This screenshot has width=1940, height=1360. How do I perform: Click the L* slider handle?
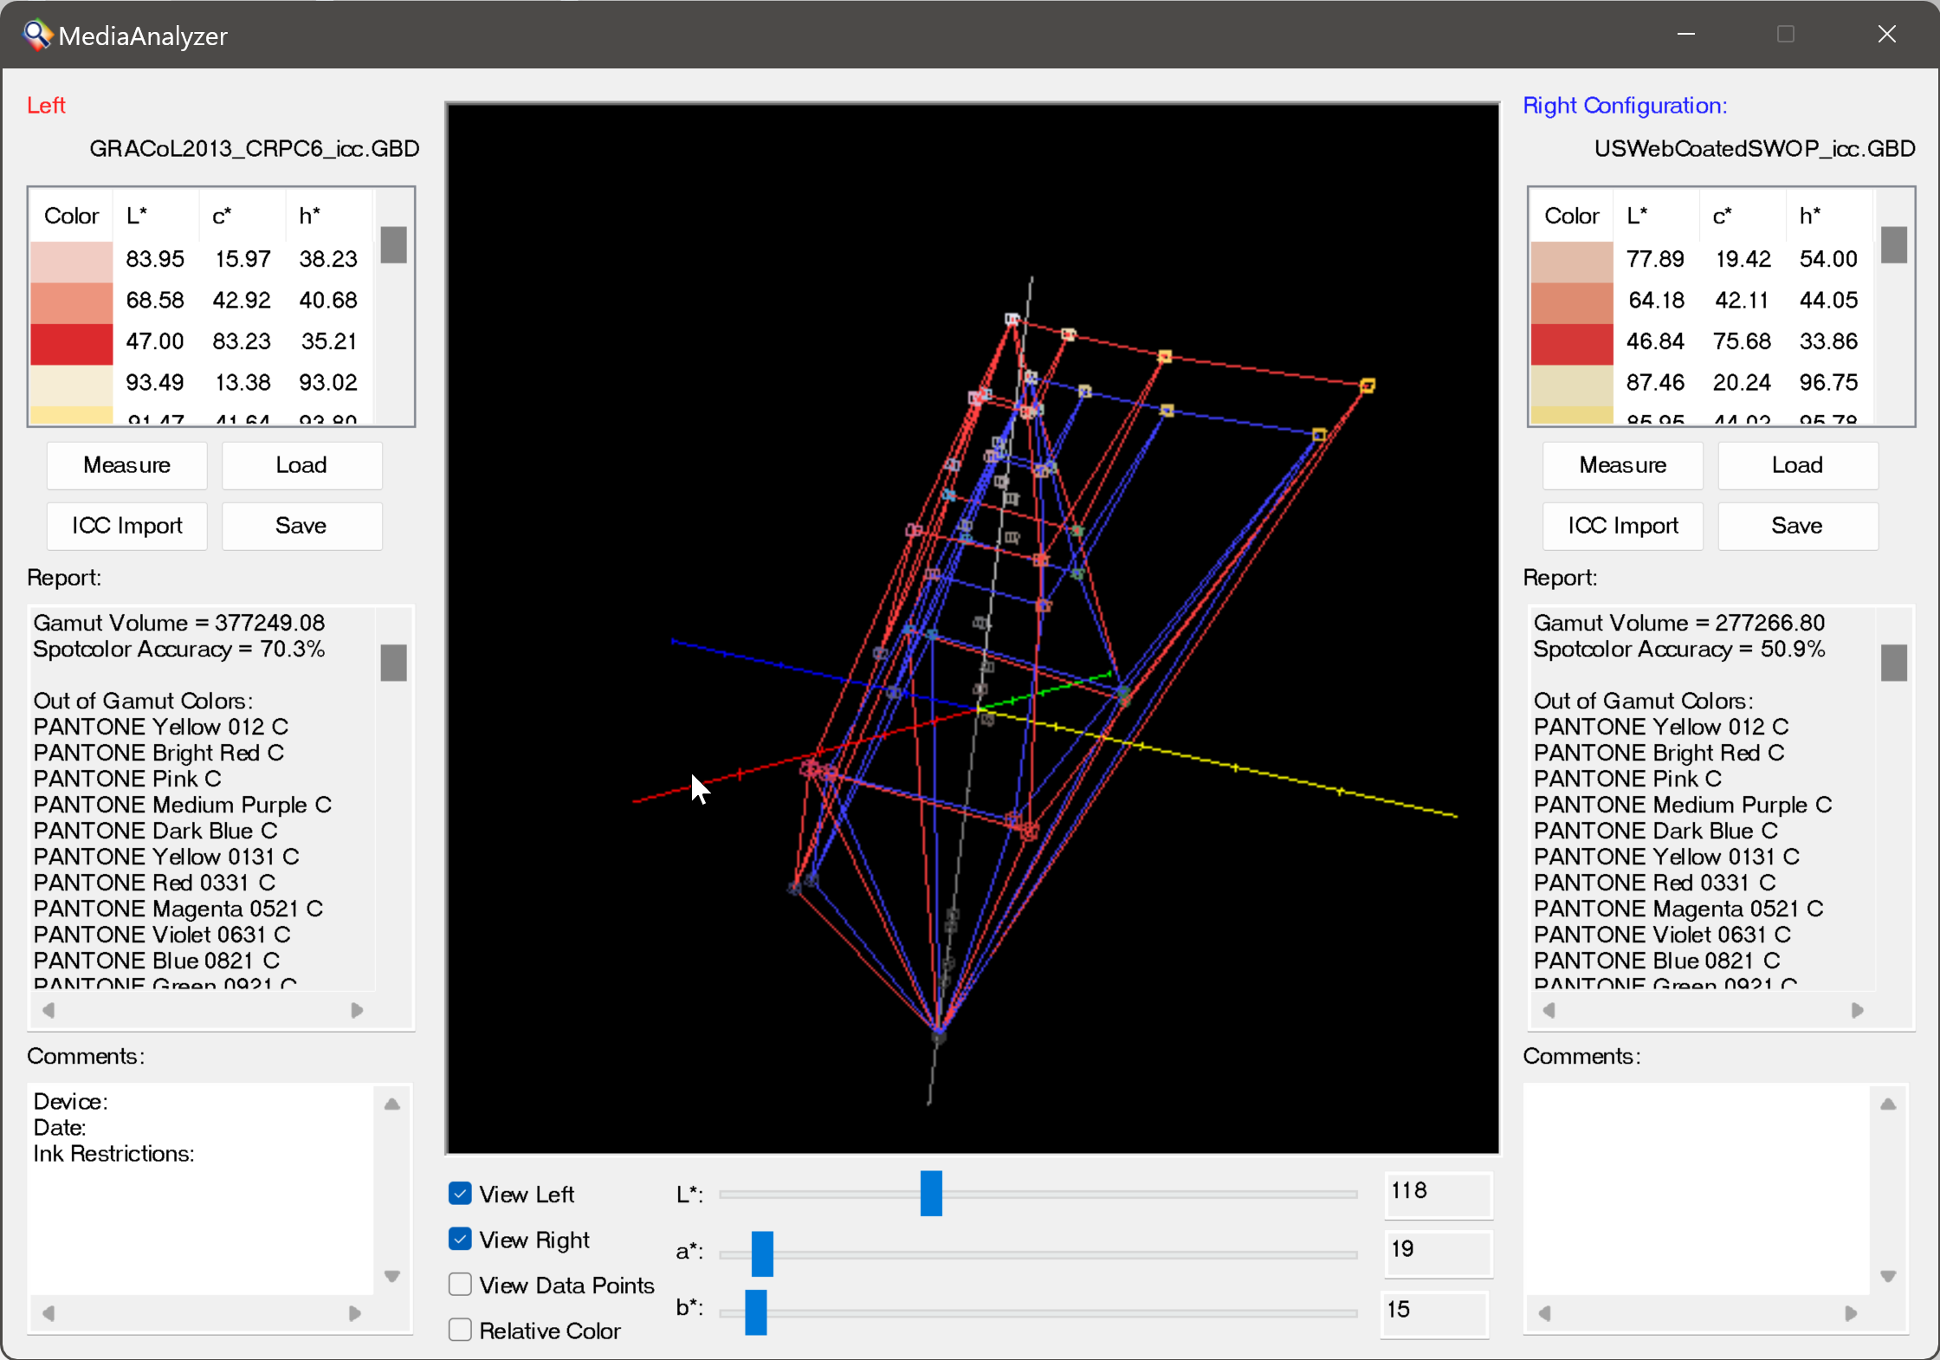tap(931, 1194)
